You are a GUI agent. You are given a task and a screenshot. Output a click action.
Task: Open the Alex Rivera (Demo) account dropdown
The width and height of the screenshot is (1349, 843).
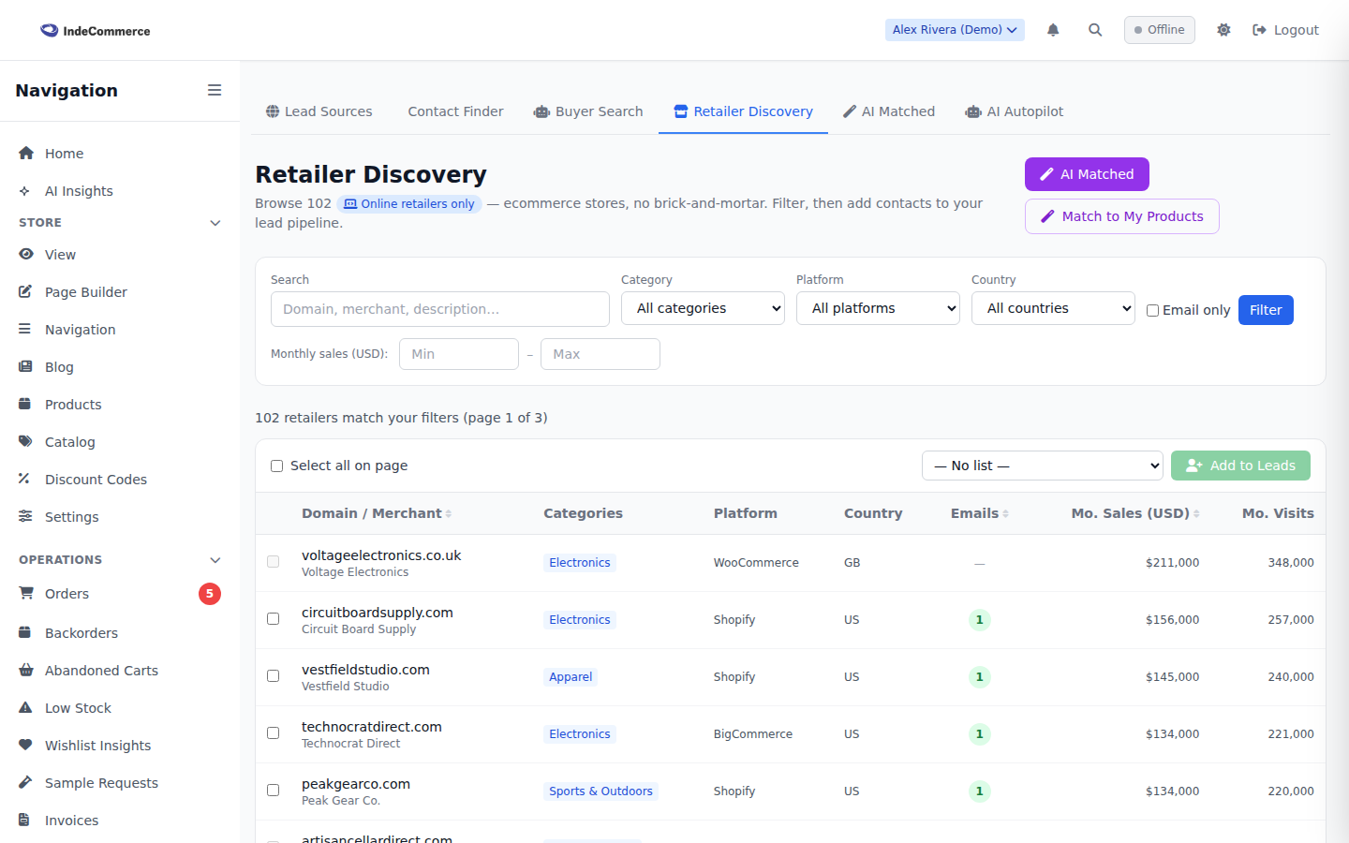coord(955,30)
